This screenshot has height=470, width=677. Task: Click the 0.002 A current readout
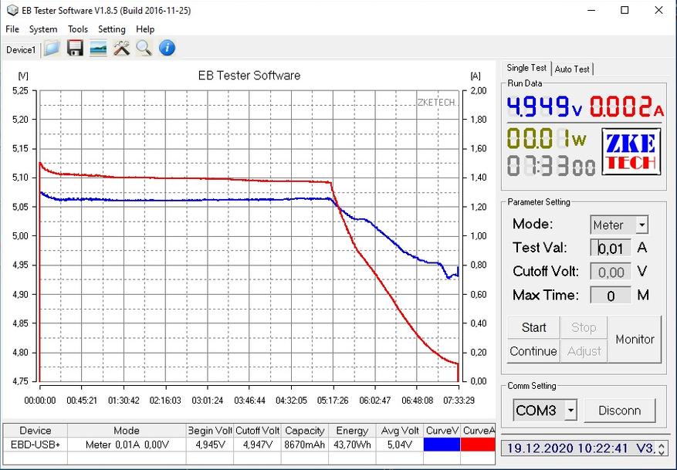point(627,107)
